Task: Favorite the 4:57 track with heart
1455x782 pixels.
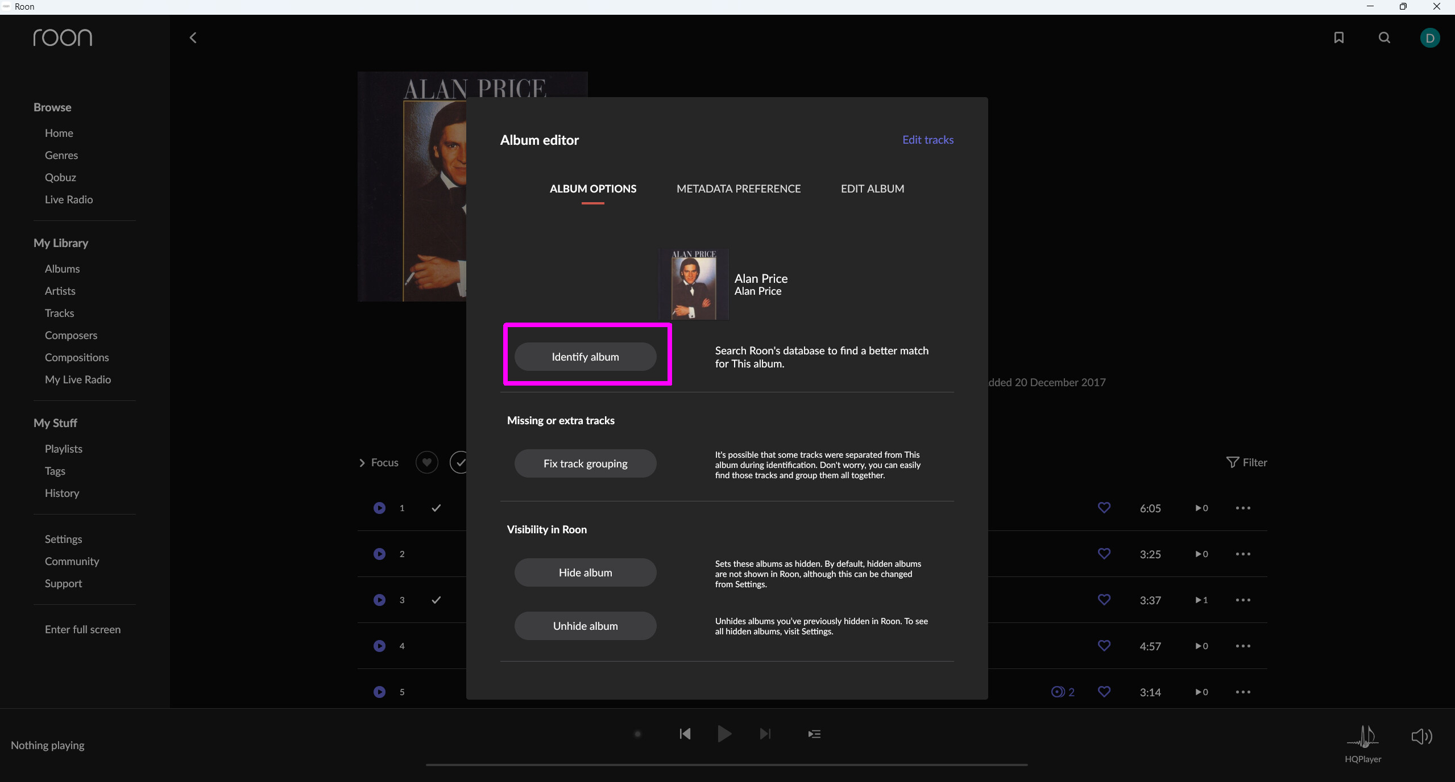Action: [x=1104, y=646]
